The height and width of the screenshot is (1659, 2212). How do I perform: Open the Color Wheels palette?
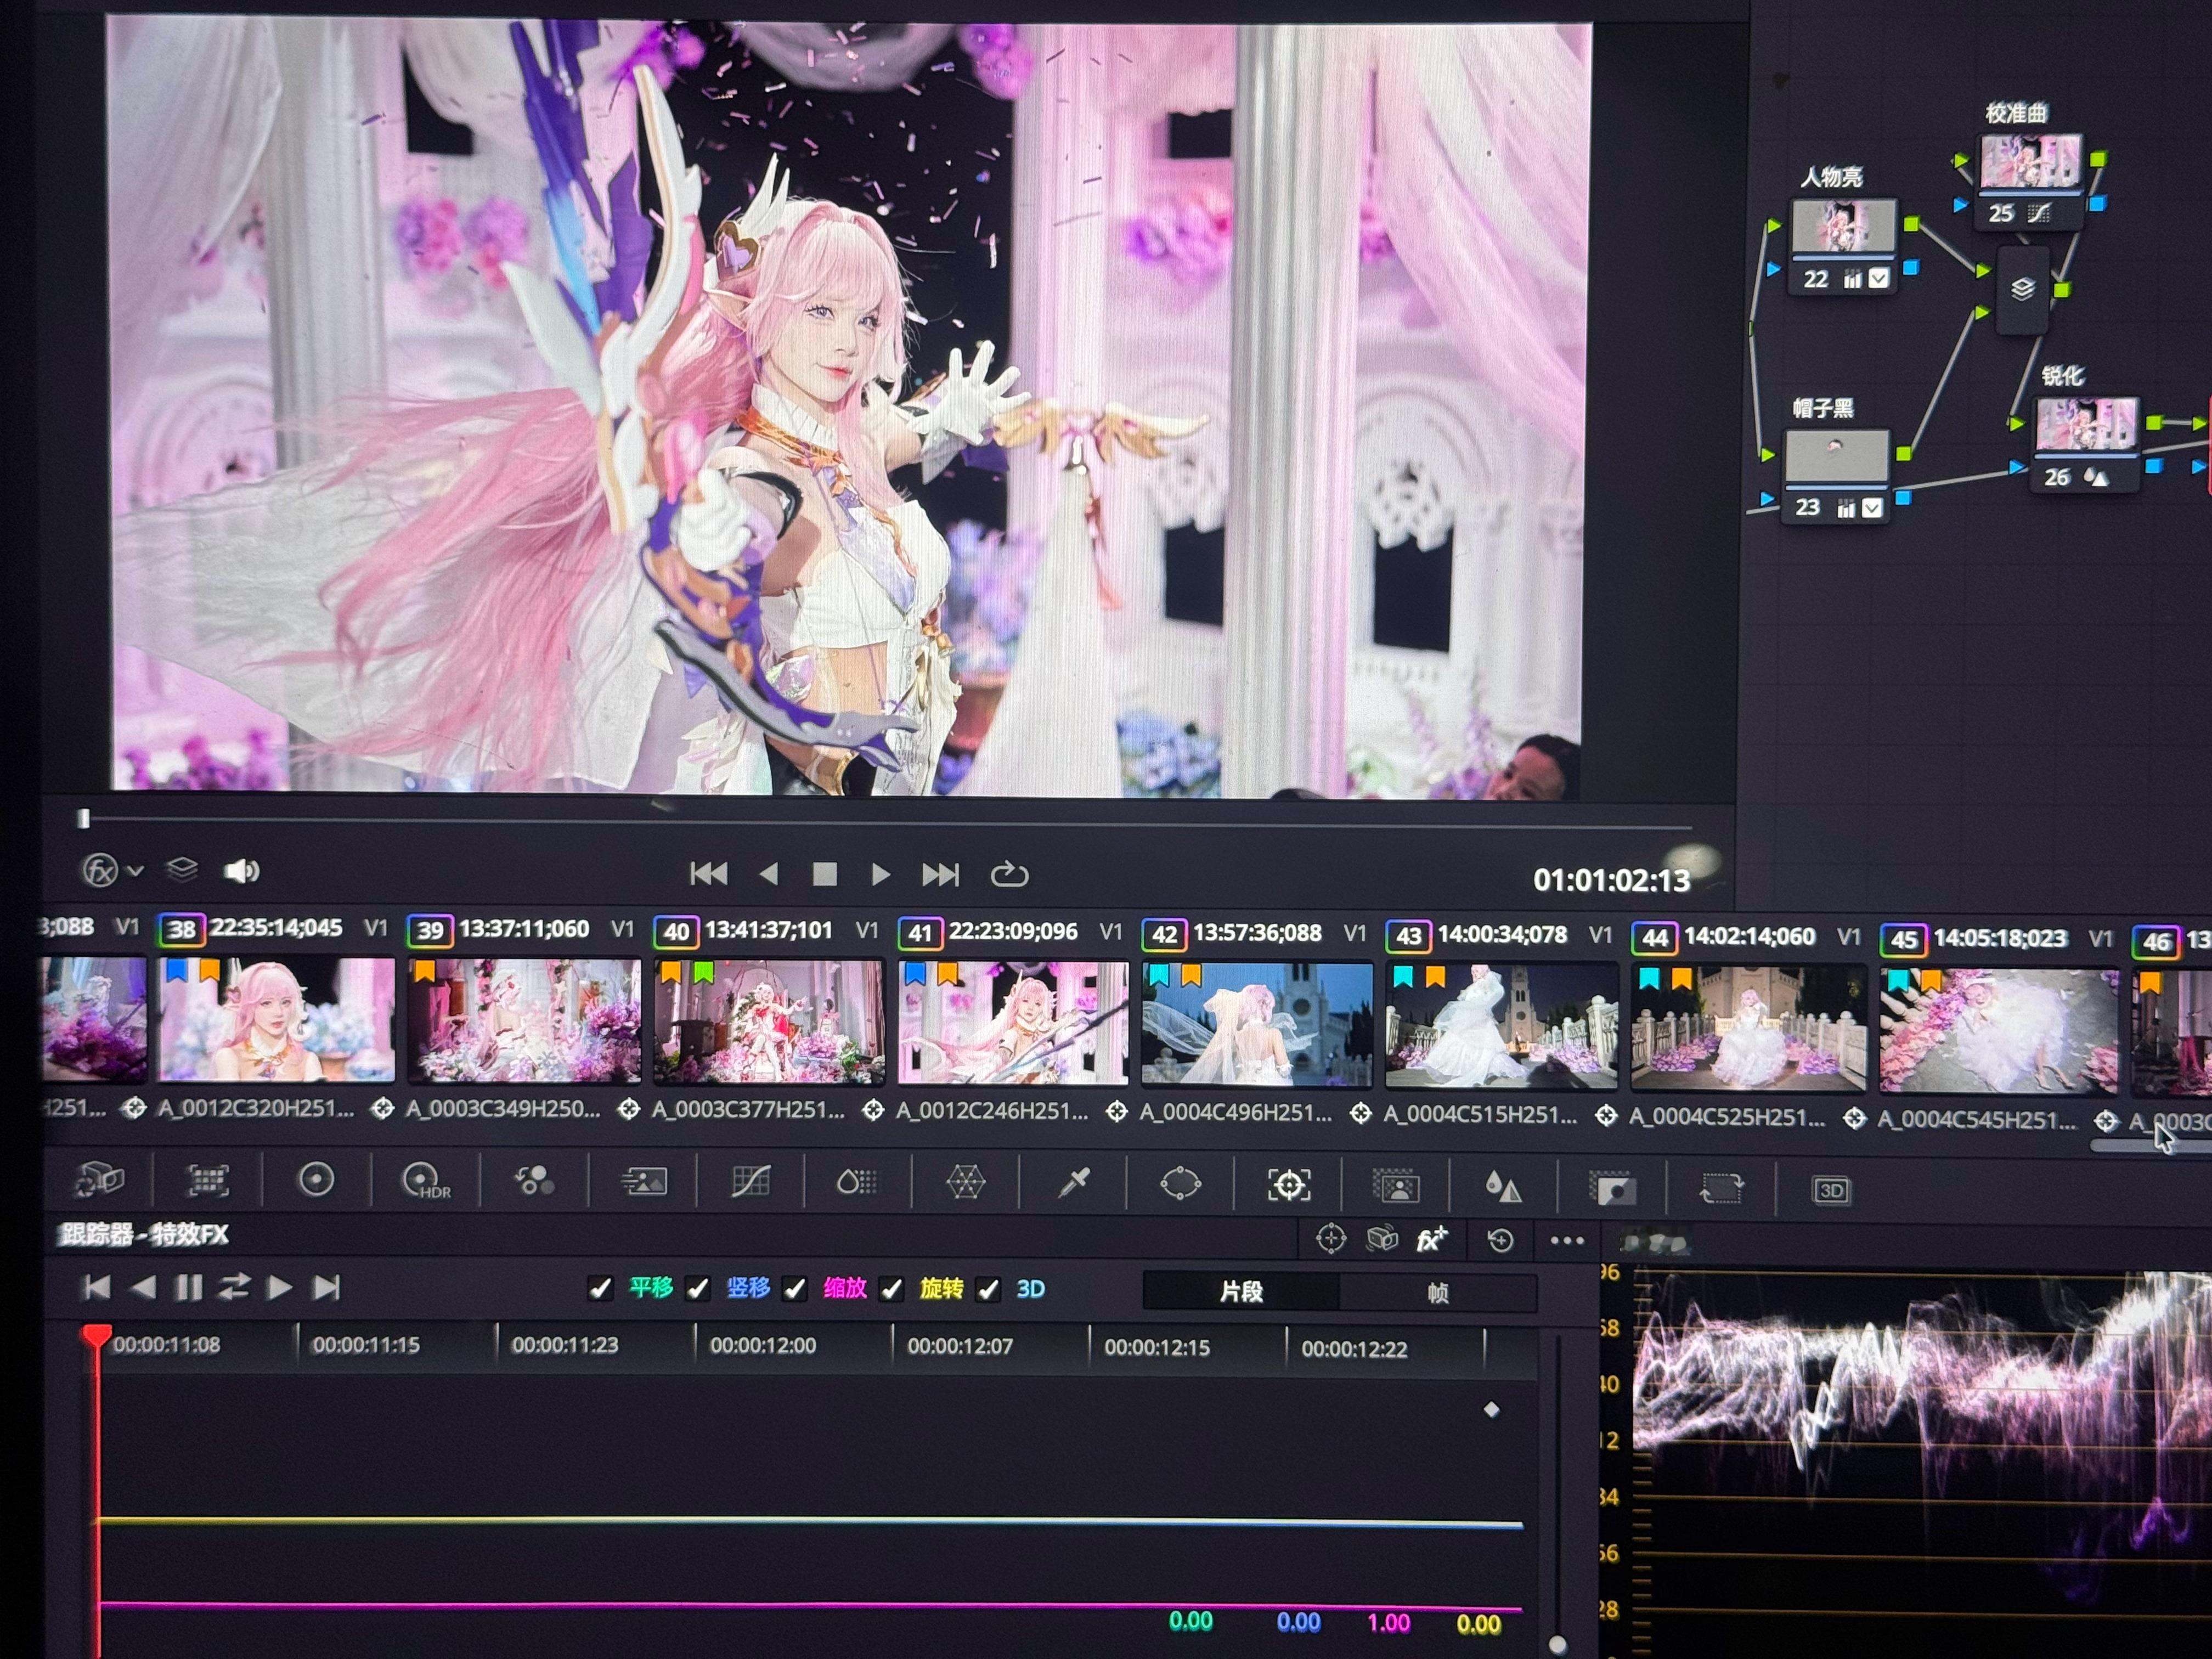[x=316, y=1180]
